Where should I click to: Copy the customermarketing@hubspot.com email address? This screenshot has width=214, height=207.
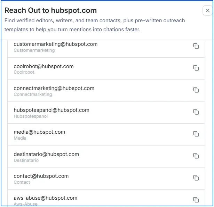pyautogui.click(x=196, y=46)
